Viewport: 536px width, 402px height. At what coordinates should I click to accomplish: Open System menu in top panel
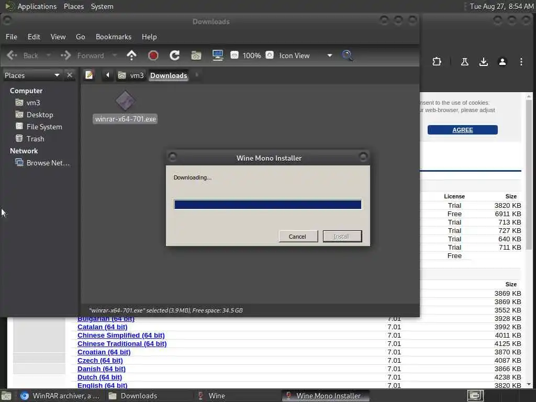point(102,6)
